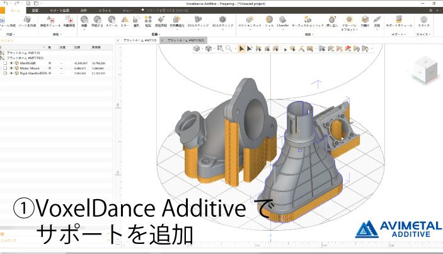Close the プラットフォーム #MT170(1) tab
This screenshot has width=443, height=254.
click(162, 40)
